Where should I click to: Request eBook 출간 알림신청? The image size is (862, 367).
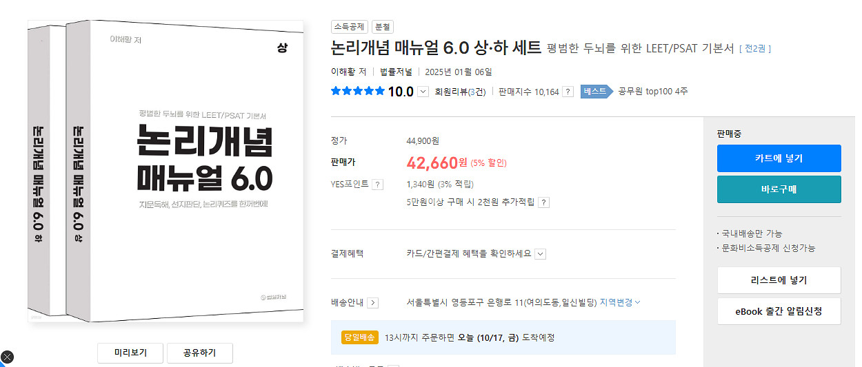coord(779,311)
